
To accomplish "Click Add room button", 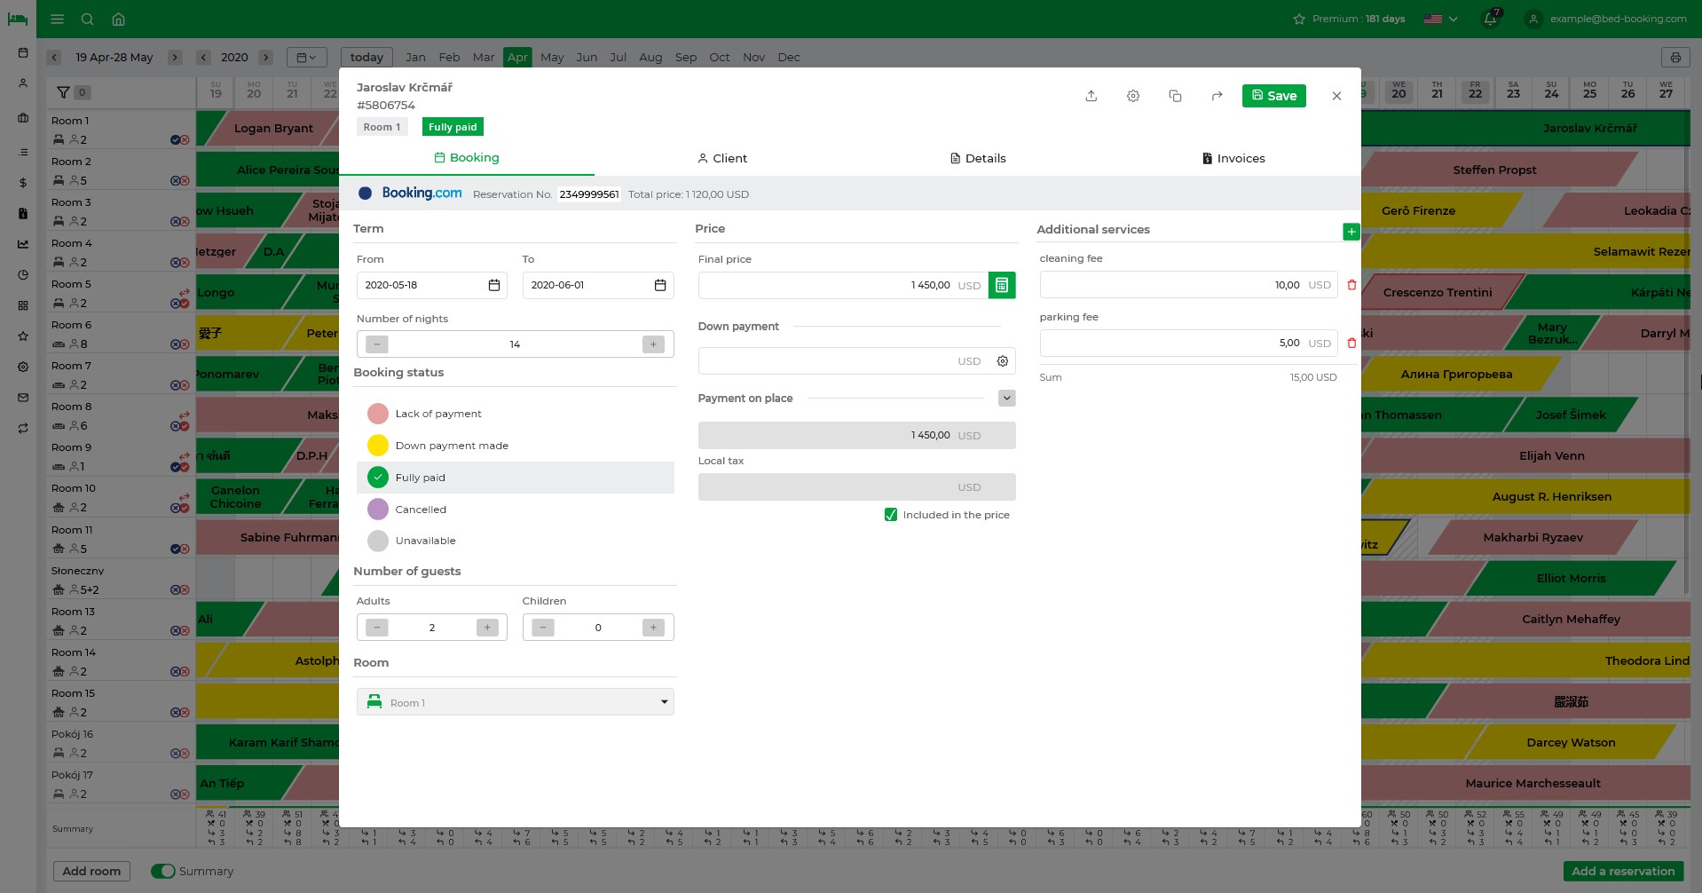I will click(x=91, y=872).
